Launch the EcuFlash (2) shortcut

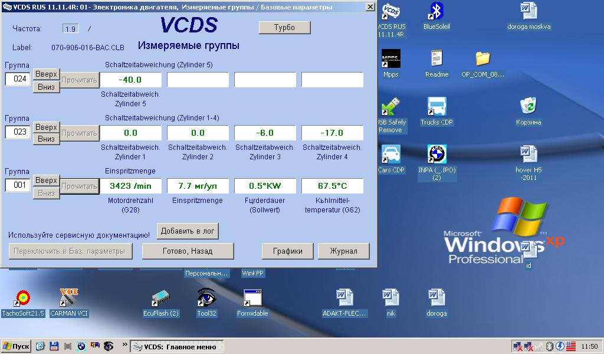click(161, 303)
